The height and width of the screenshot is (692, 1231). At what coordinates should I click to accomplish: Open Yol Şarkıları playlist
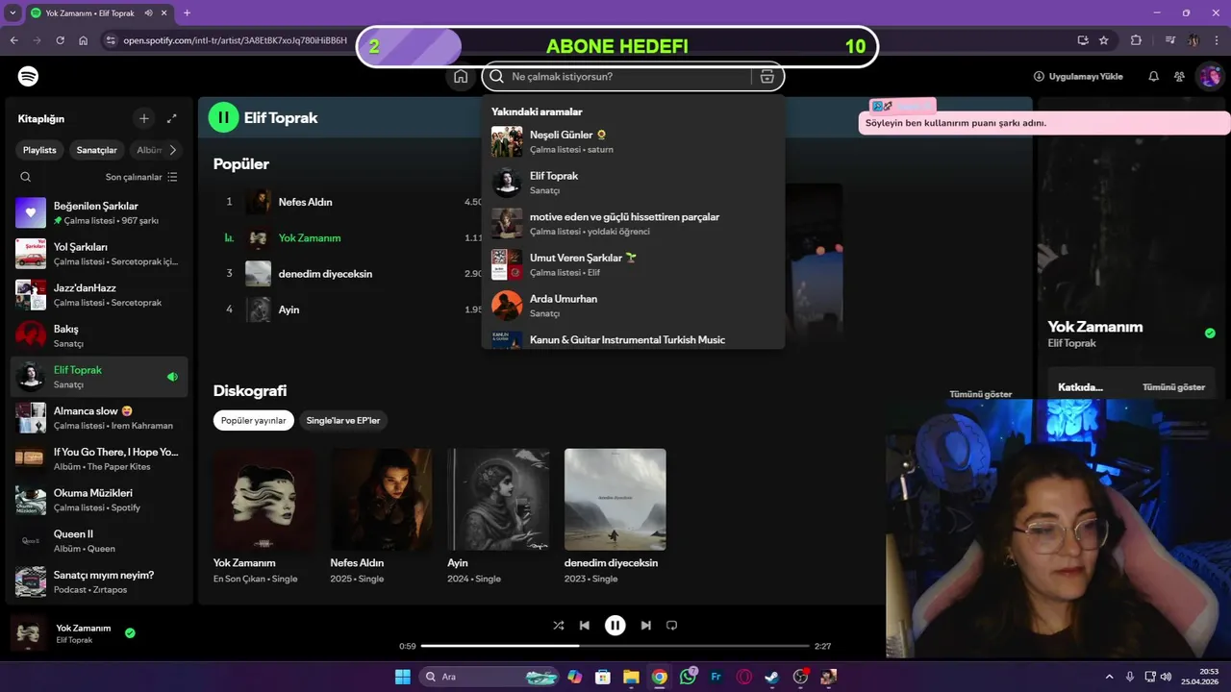point(100,254)
